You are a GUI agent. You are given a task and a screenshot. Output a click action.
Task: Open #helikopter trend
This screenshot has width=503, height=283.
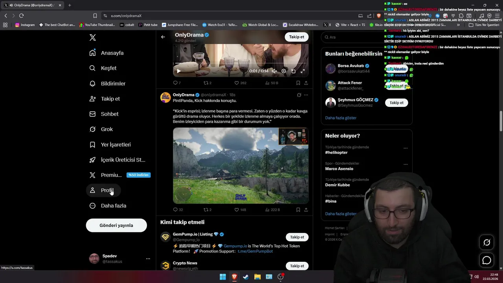[x=336, y=153]
